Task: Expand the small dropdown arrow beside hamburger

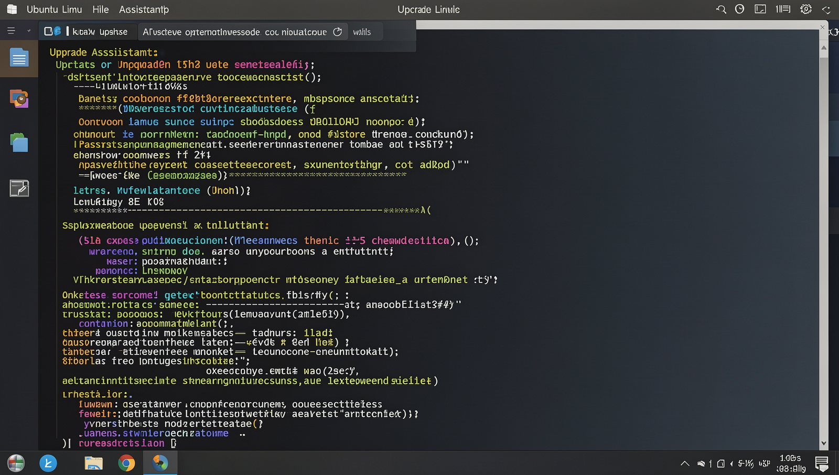Action: [x=29, y=31]
